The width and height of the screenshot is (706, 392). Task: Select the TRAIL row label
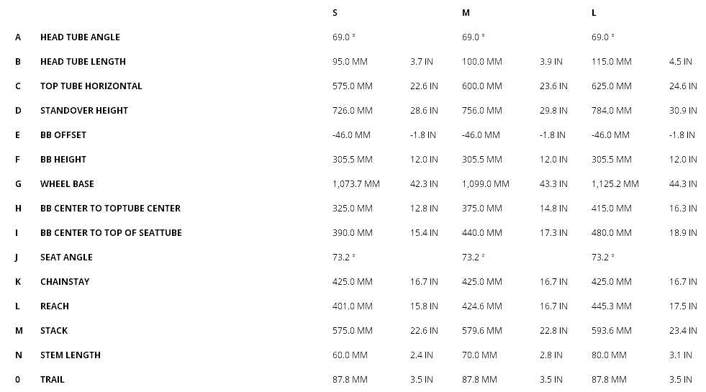click(53, 380)
